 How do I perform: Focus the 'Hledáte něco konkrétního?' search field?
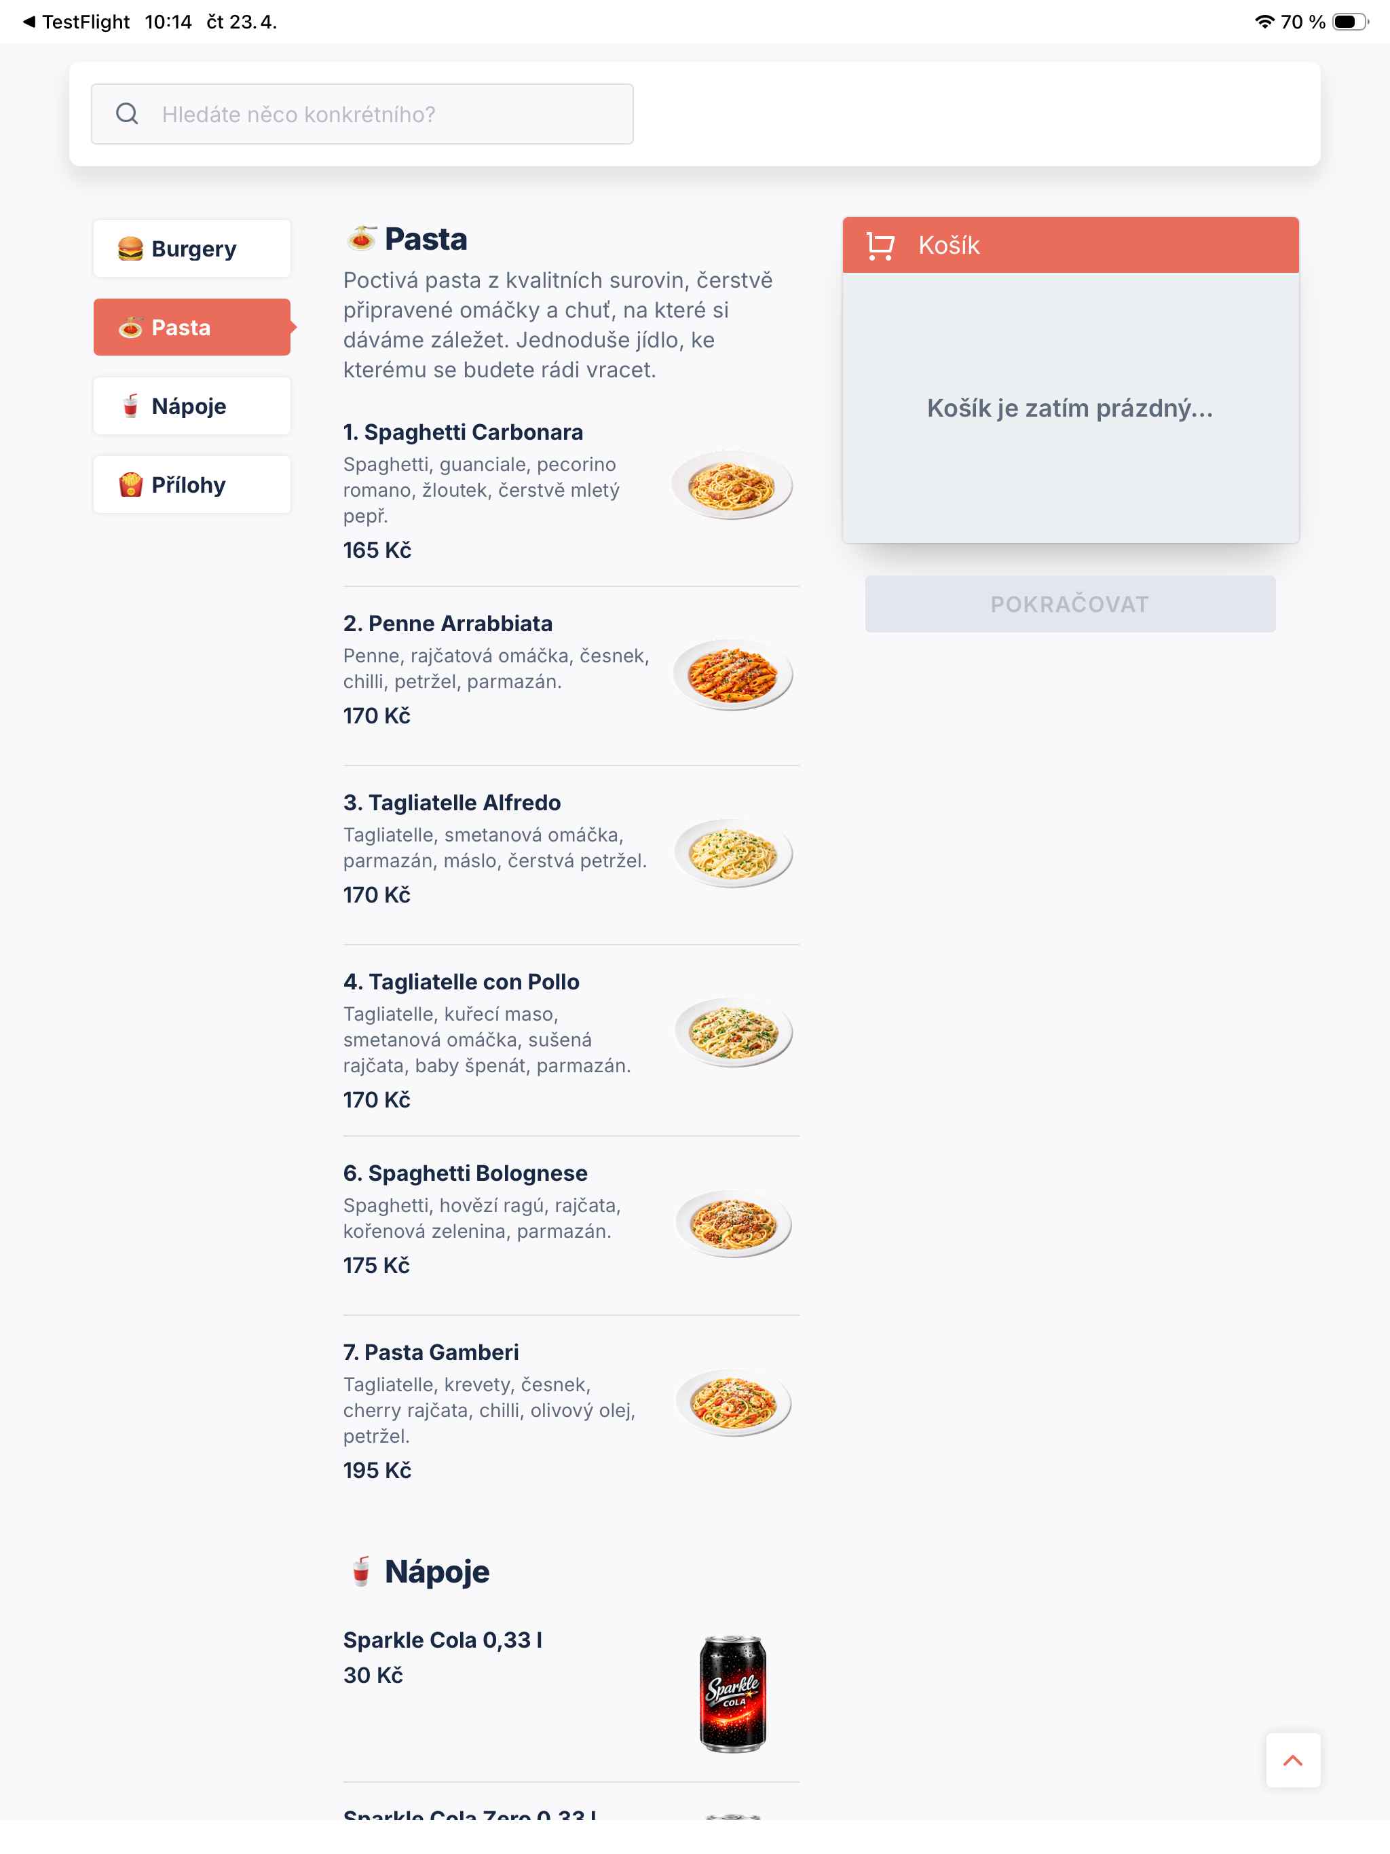pyautogui.click(x=362, y=114)
